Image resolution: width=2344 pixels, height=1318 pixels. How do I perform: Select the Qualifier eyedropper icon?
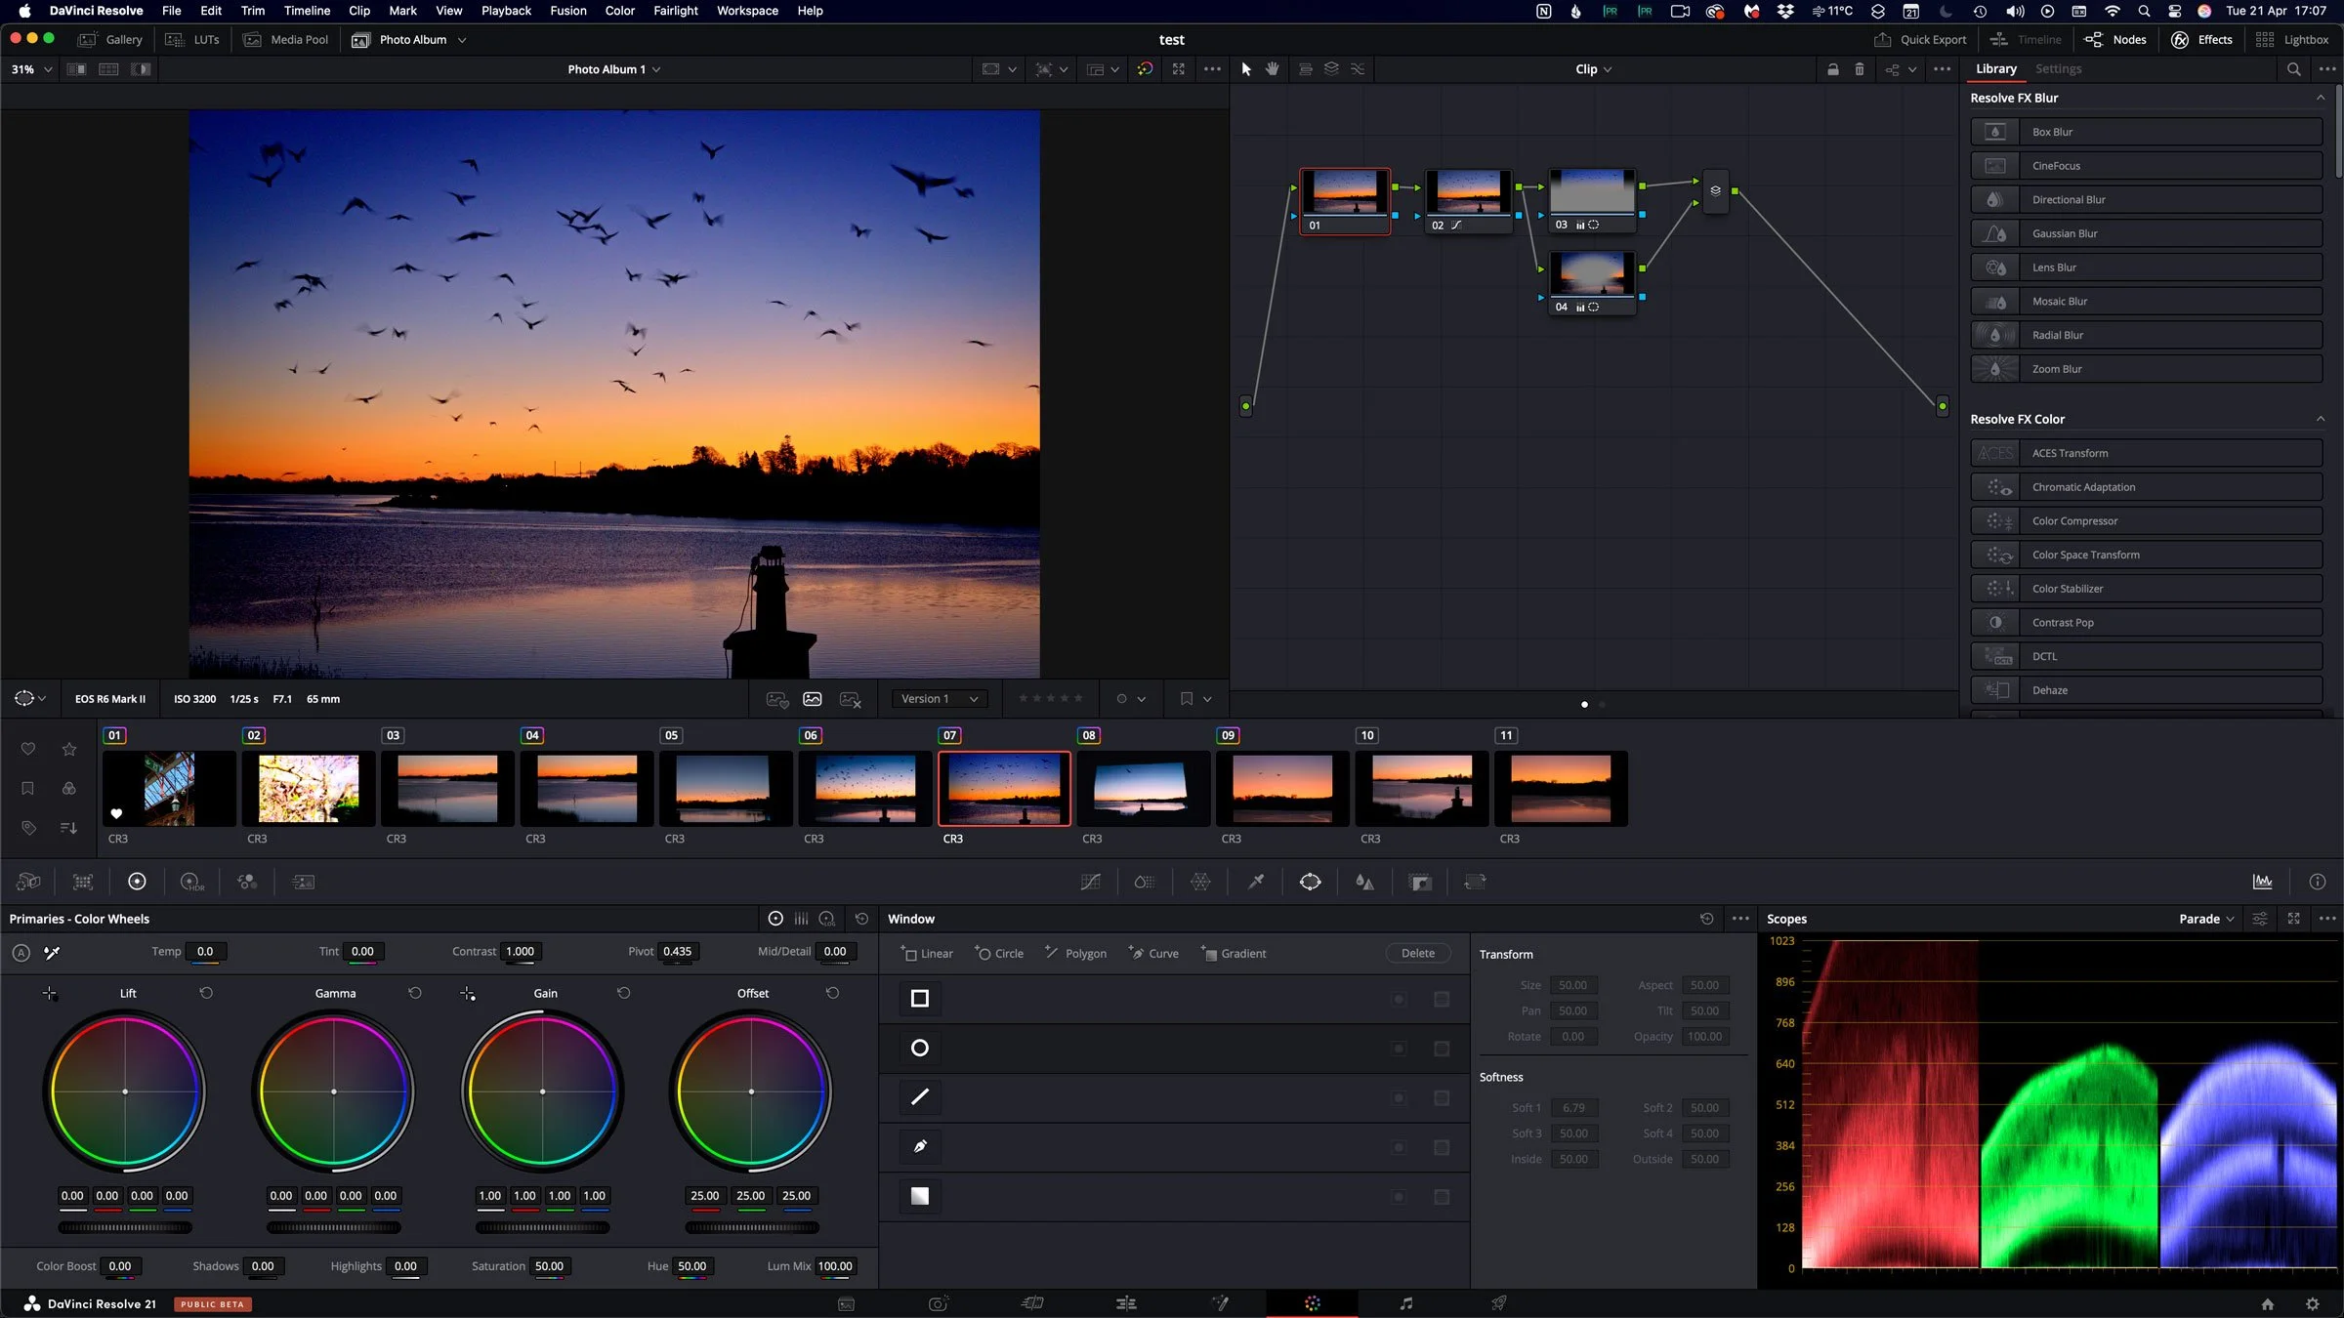[x=1256, y=882]
